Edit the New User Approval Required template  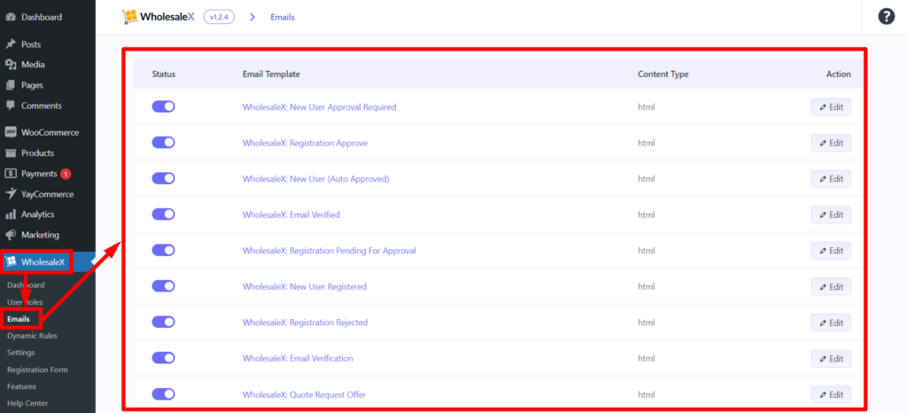click(831, 107)
